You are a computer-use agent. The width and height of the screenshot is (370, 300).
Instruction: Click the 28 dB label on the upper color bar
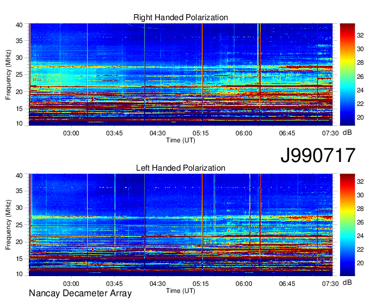coord(360,62)
